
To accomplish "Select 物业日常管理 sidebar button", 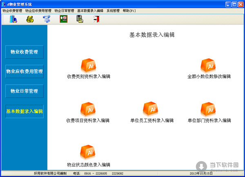I will tap(24, 91).
